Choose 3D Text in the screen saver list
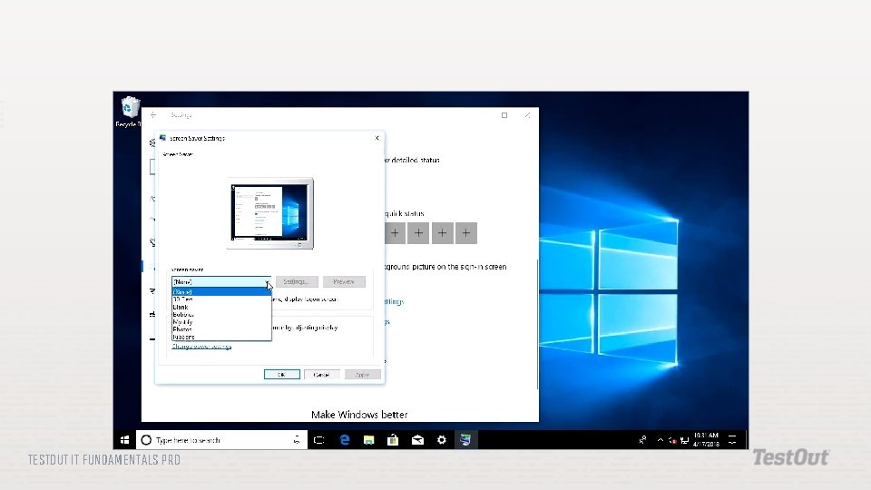The image size is (871, 490). 221,299
